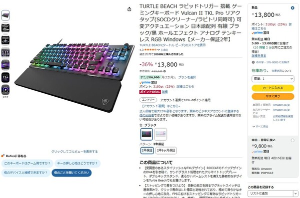Select the 中古 used item radio button

(x=292, y=140)
